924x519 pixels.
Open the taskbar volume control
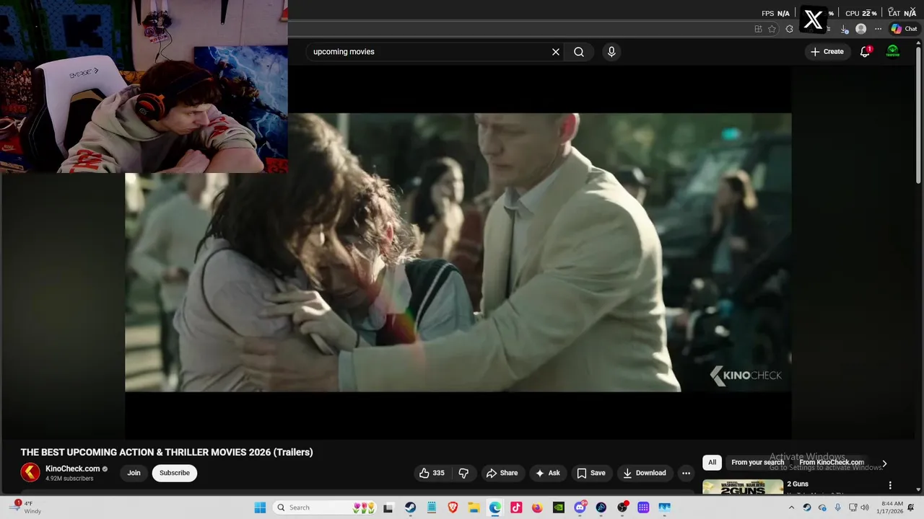tap(865, 507)
